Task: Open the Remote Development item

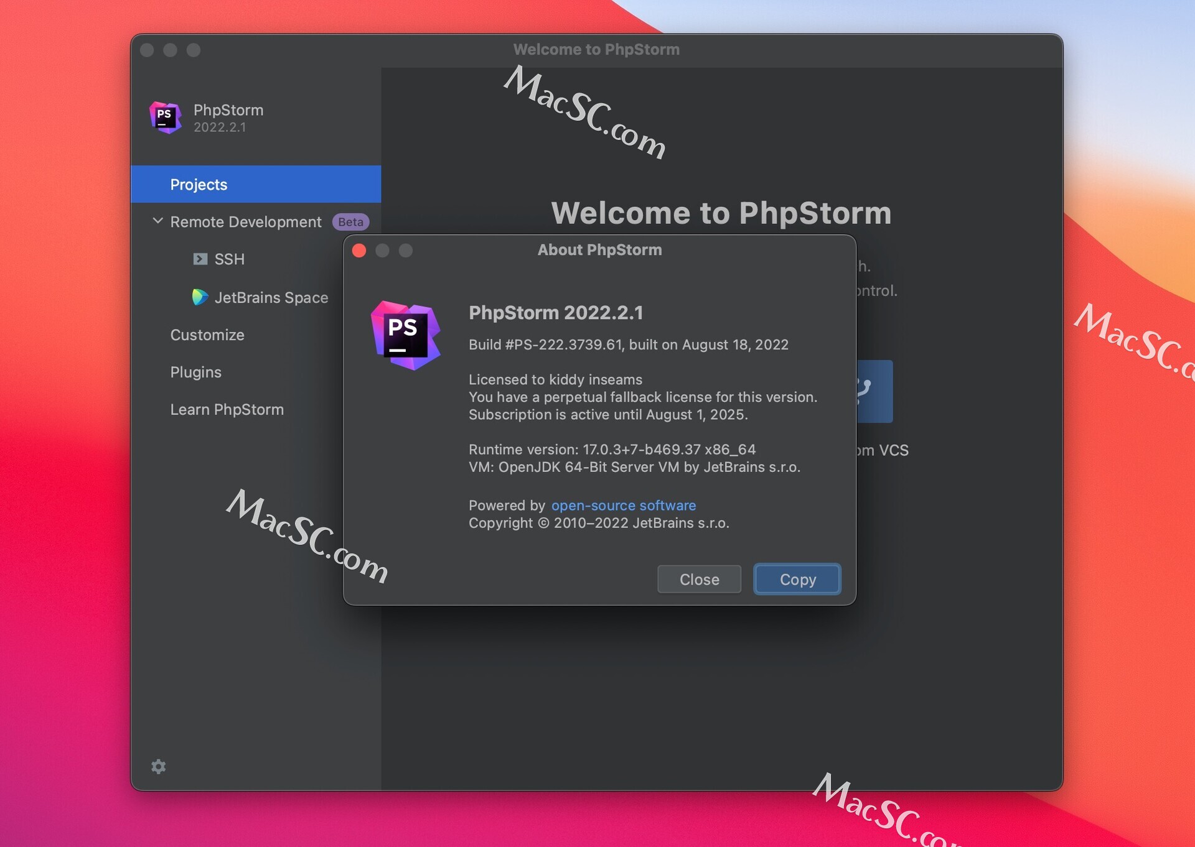Action: pos(246,222)
